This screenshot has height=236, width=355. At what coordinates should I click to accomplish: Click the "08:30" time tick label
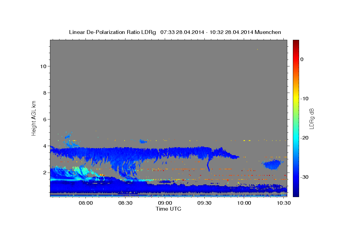(126, 203)
